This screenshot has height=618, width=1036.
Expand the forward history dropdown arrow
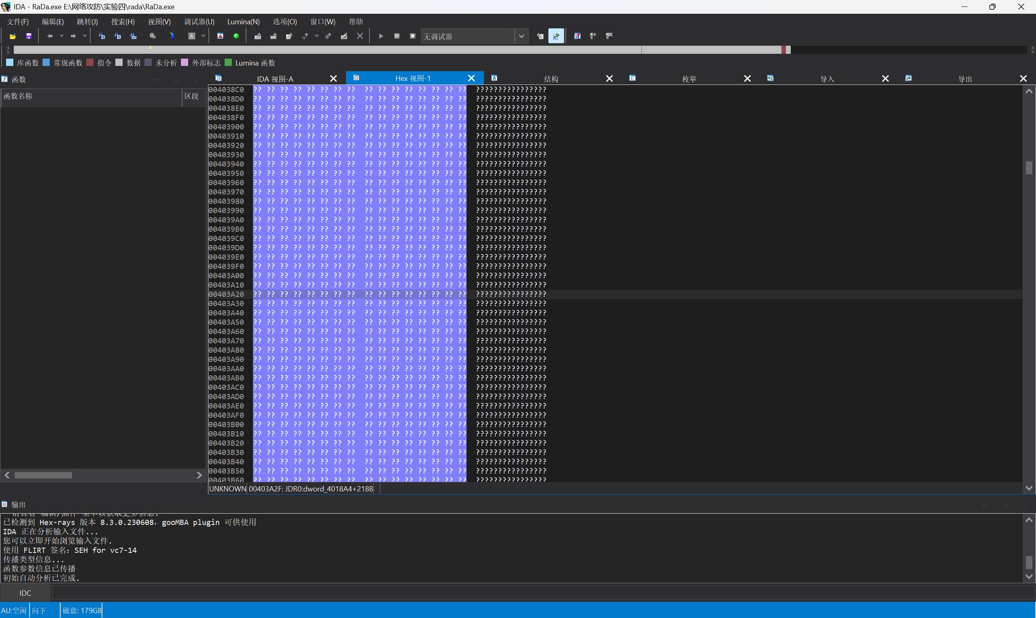pyautogui.click(x=85, y=36)
